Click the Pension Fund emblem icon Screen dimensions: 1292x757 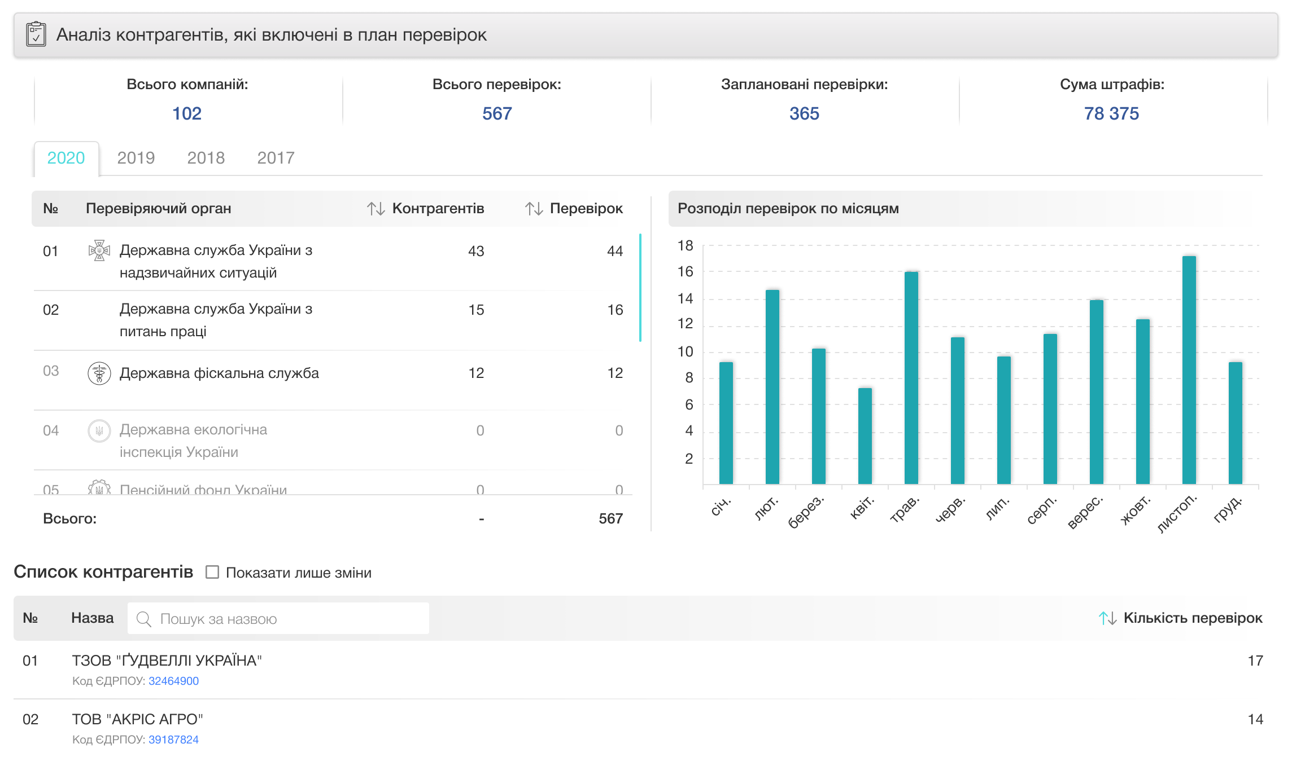99,488
